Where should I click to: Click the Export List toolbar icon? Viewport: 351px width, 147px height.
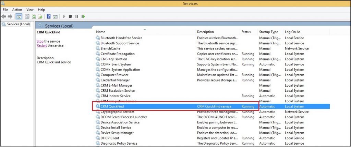[x=40, y=16]
